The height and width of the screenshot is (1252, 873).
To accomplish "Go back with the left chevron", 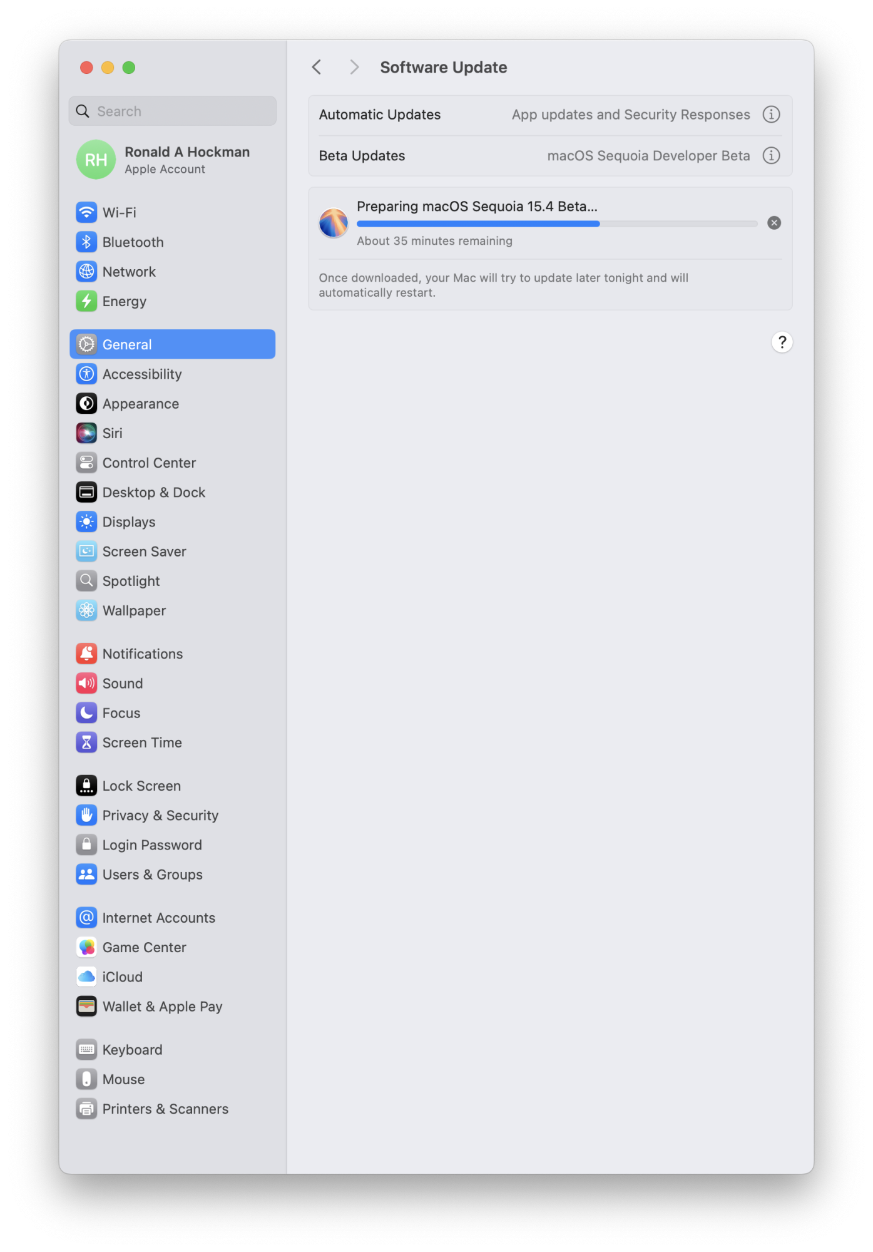I will click(x=317, y=67).
